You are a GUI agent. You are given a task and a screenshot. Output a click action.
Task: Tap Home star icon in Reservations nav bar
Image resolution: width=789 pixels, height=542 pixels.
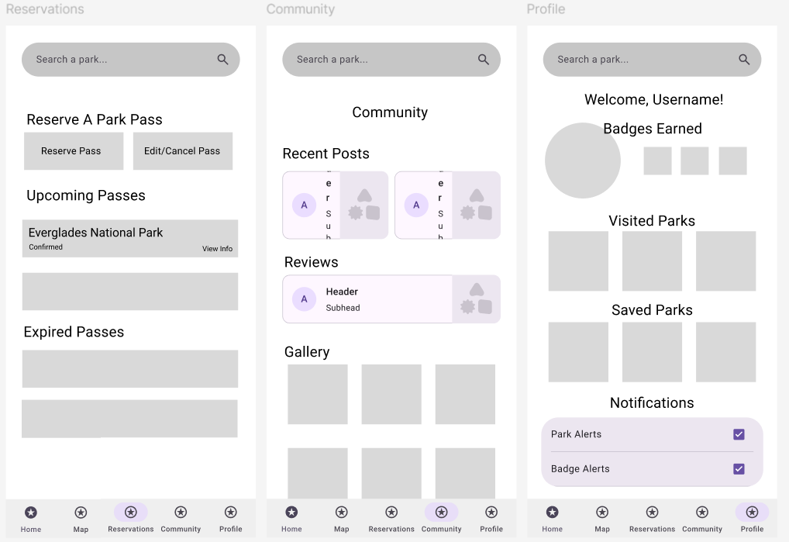click(x=31, y=513)
